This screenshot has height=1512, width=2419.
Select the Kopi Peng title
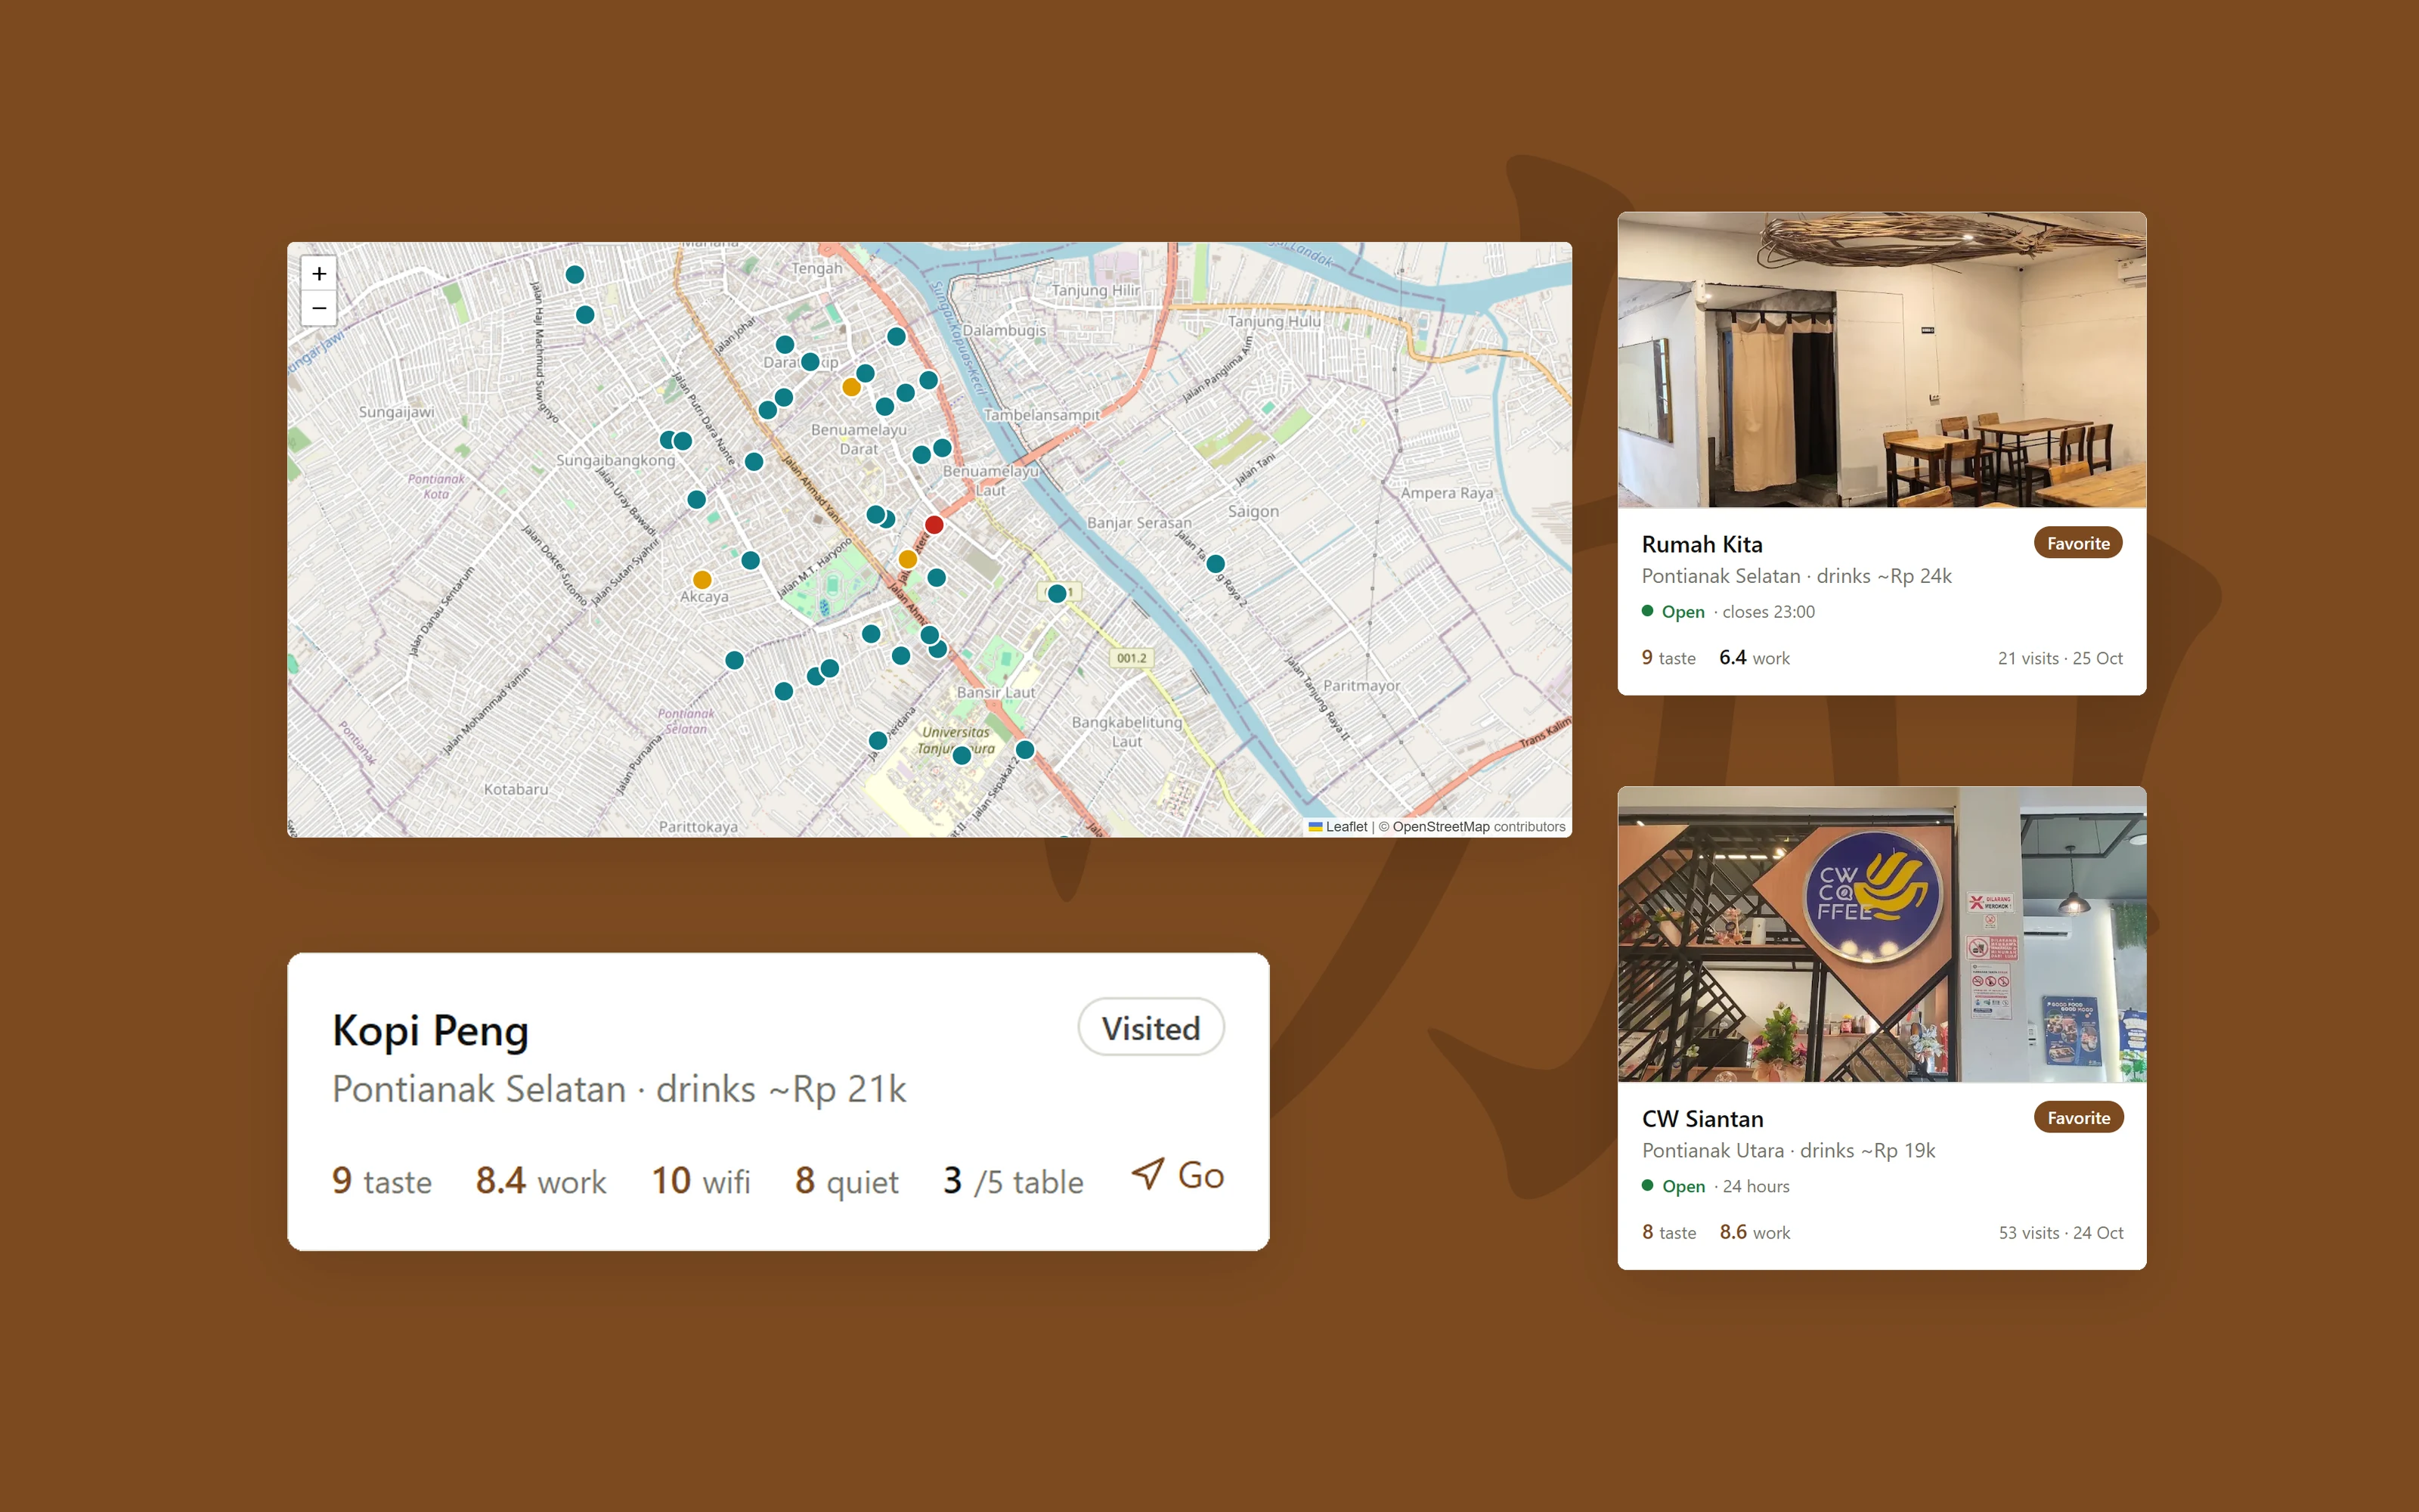pos(430,1031)
